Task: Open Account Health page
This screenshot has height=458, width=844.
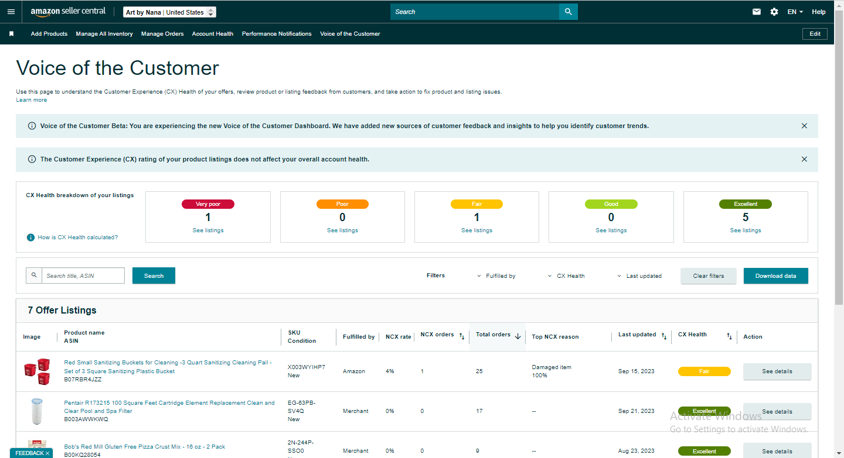Action: 213,34
